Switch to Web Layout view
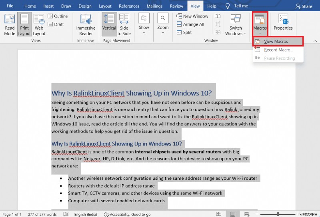 click(x=39, y=24)
